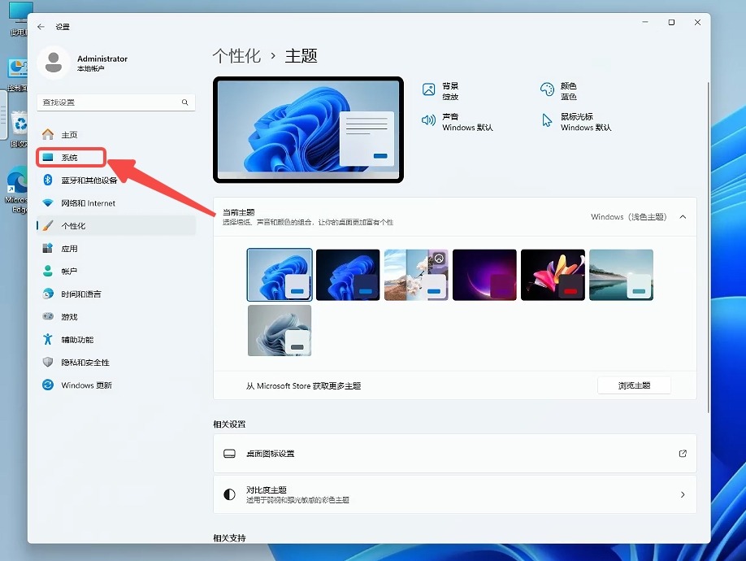
Task: Select 系统 in the sidebar
Action: (70, 158)
